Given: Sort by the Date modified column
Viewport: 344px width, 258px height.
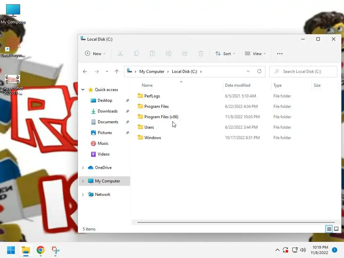Looking at the screenshot, I should point(238,85).
